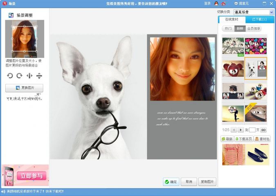Switch to the 已下载 tab

coord(259,20)
